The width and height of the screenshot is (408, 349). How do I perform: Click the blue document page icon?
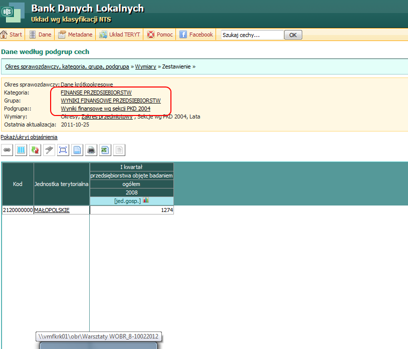[x=77, y=150]
